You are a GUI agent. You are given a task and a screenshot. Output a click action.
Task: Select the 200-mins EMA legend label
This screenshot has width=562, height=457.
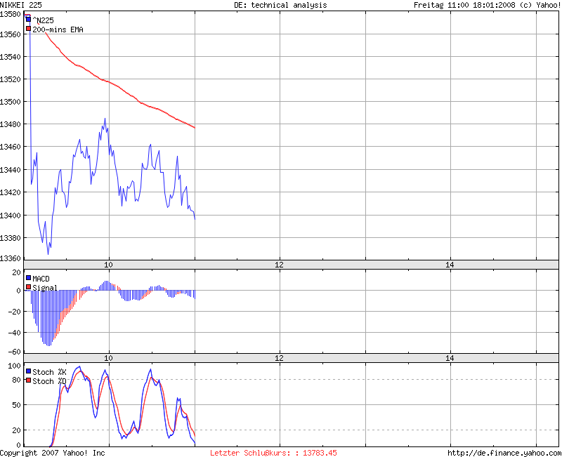(58, 29)
